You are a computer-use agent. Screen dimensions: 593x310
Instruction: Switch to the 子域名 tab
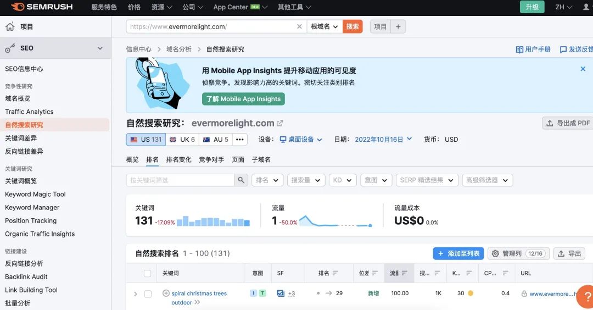click(261, 159)
